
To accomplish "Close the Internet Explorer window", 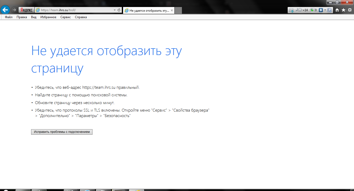I will 346,2.
